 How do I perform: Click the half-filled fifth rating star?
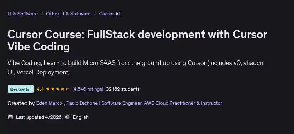click(x=67, y=89)
